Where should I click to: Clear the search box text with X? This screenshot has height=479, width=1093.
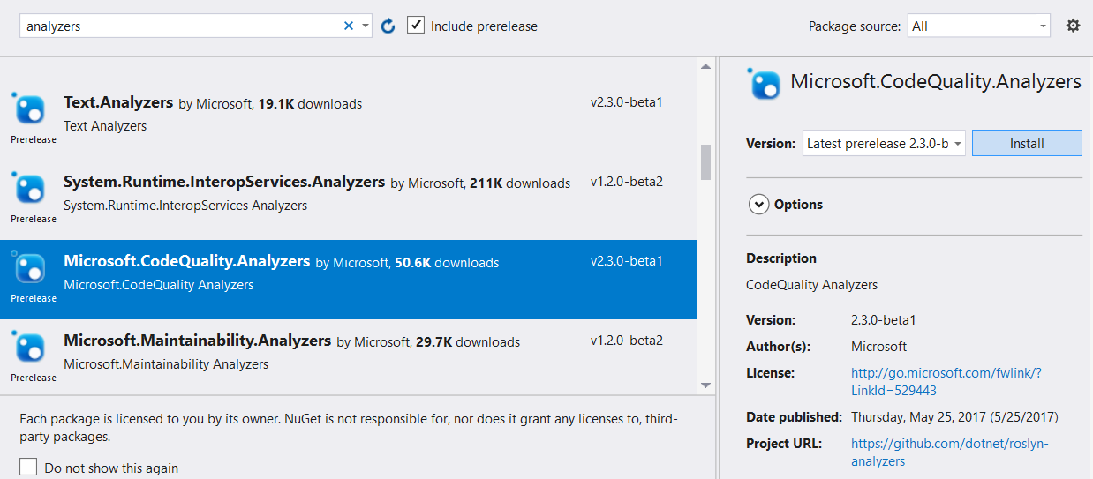pos(349,26)
